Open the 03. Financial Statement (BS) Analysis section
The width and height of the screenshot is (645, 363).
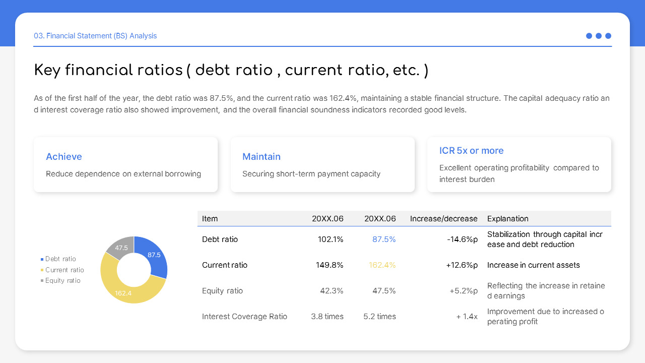[x=95, y=36]
